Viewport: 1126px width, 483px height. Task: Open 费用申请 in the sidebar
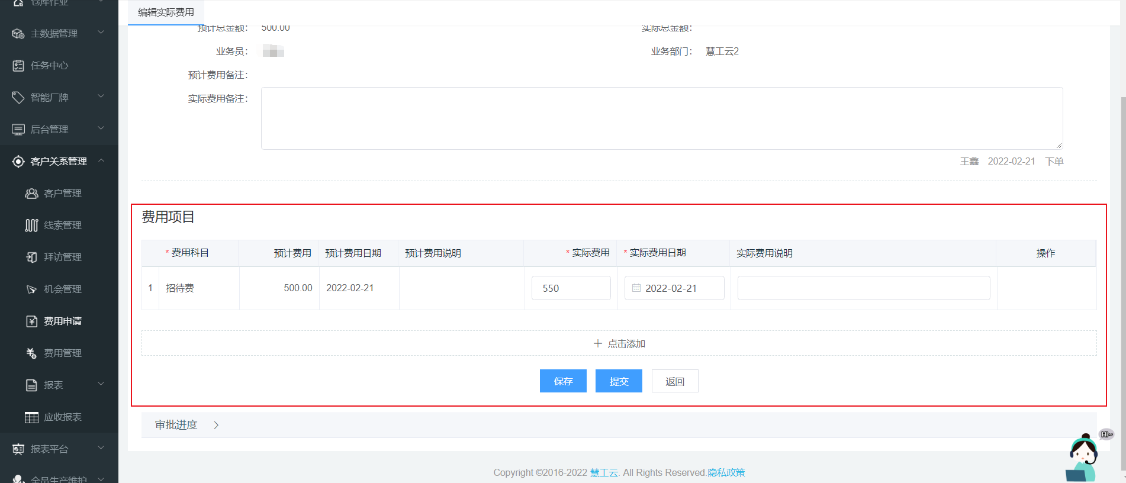pos(63,321)
